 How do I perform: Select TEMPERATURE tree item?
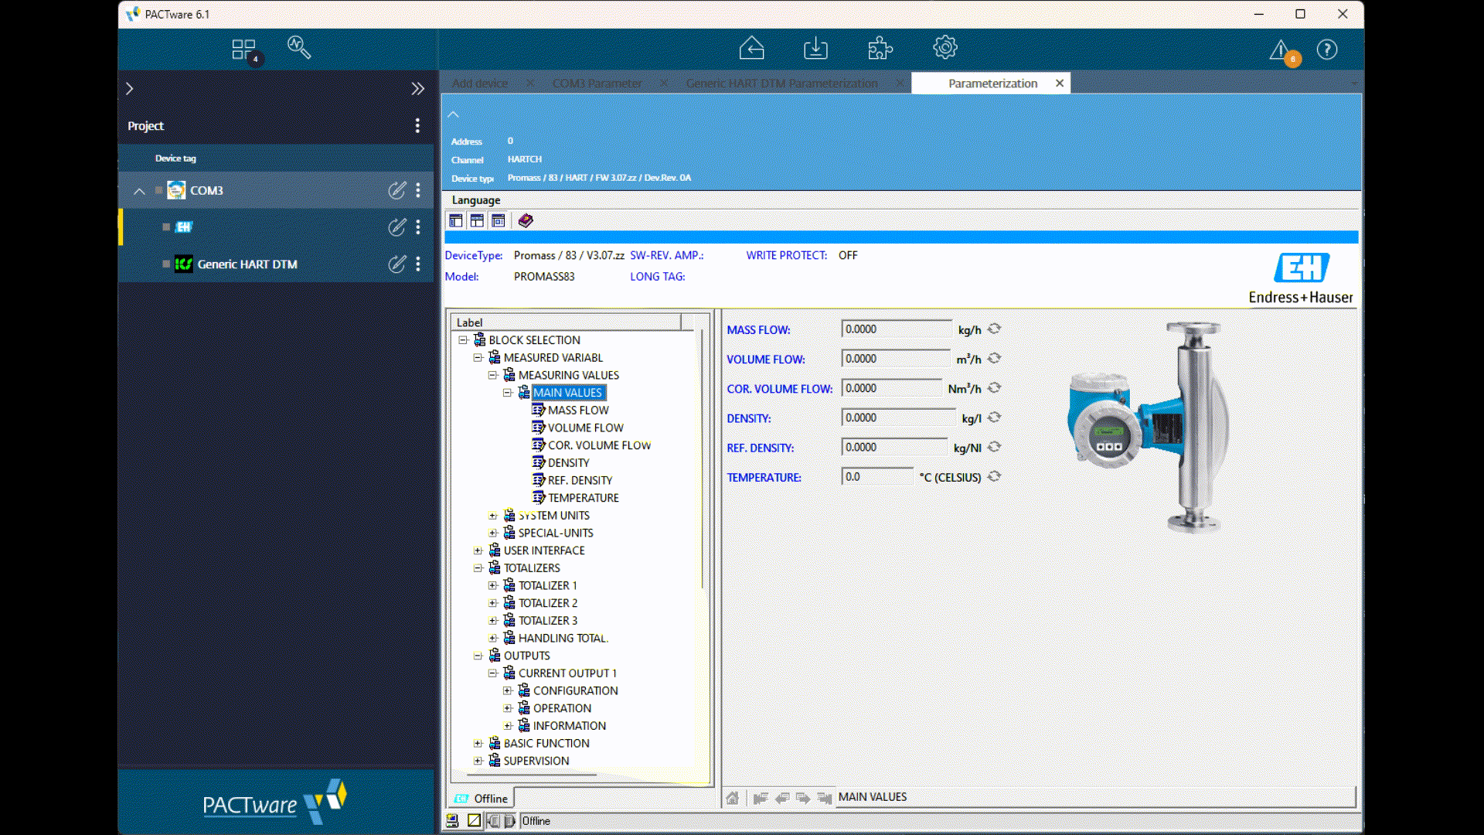coord(584,499)
